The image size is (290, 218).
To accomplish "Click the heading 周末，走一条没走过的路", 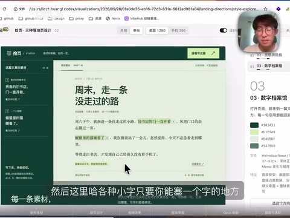I will [x=101, y=96].
